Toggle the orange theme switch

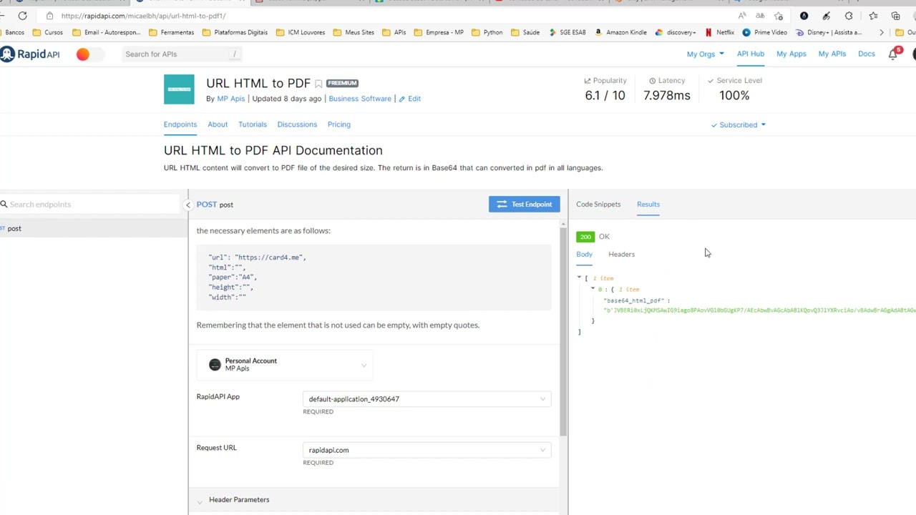click(x=90, y=54)
